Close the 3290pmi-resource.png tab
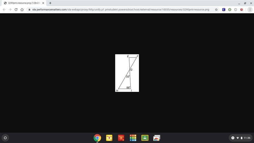 click(43, 3)
